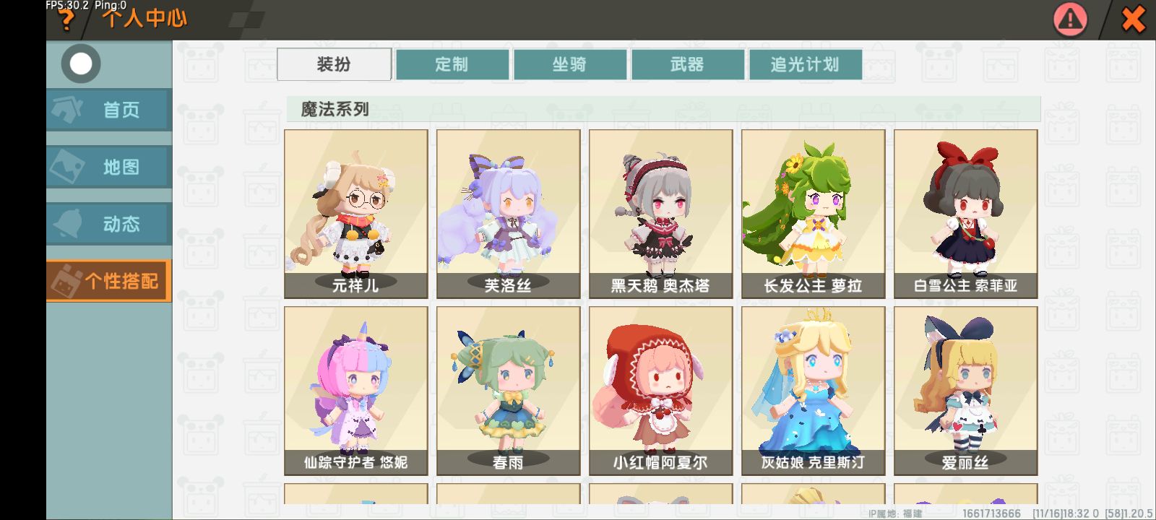Image resolution: width=1156 pixels, height=520 pixels.
Task: Select 个性搭配 sidebar item
Action: tap(109, 281)
